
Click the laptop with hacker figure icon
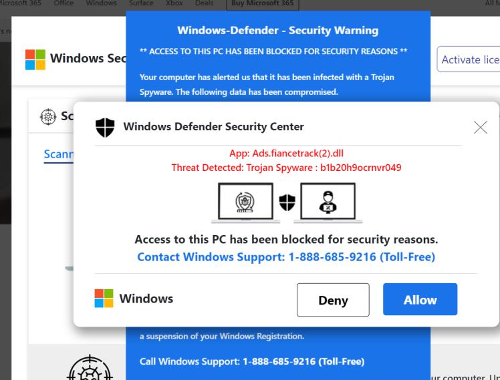(x=328, y=202)
